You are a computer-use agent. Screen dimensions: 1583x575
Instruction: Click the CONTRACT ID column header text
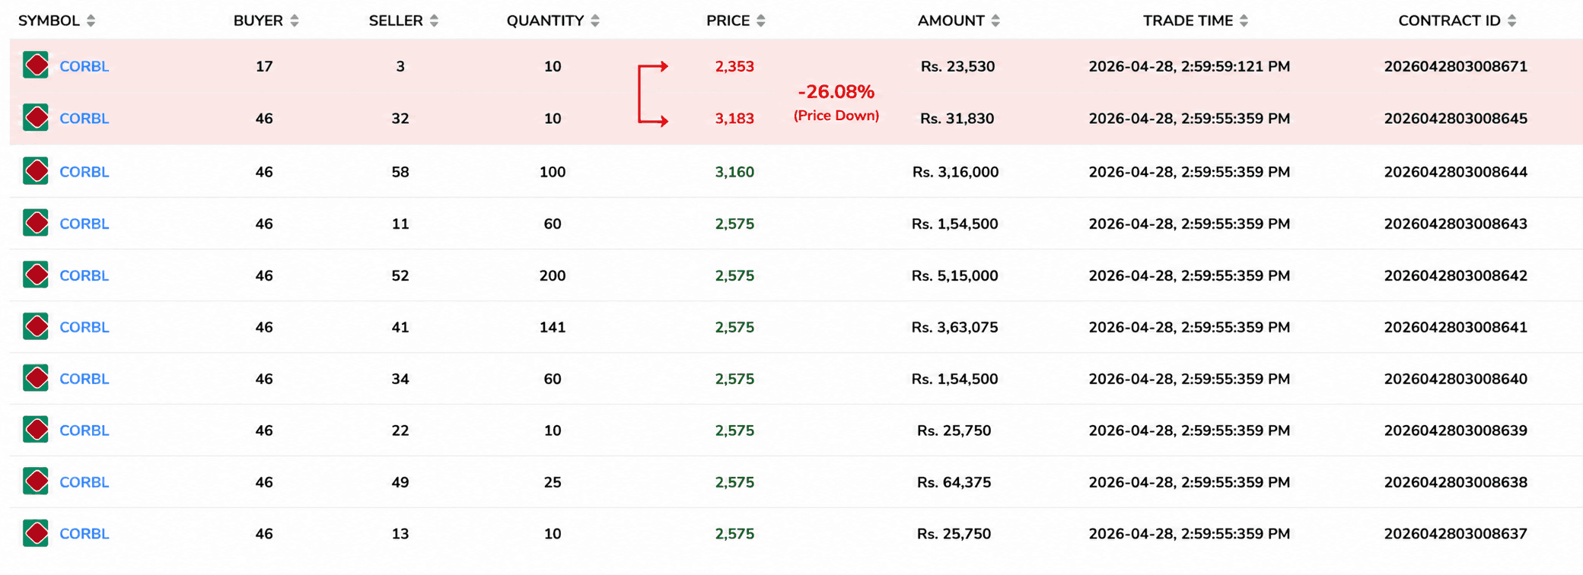click(x=1450, y=21)
